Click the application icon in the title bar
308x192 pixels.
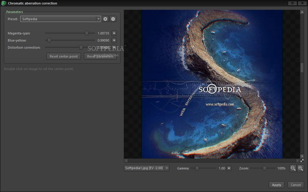(4, 3)
